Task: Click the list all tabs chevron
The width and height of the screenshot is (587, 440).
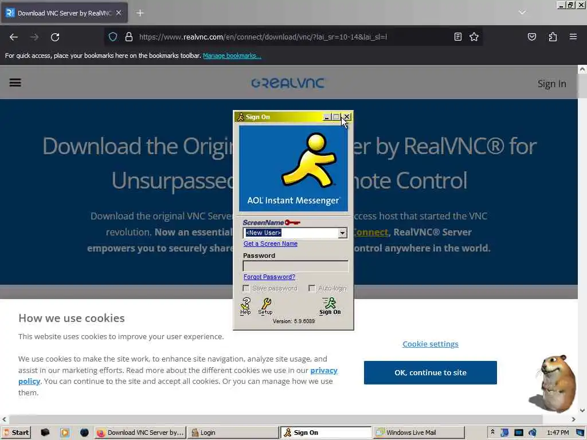Action: click(522, 13)
